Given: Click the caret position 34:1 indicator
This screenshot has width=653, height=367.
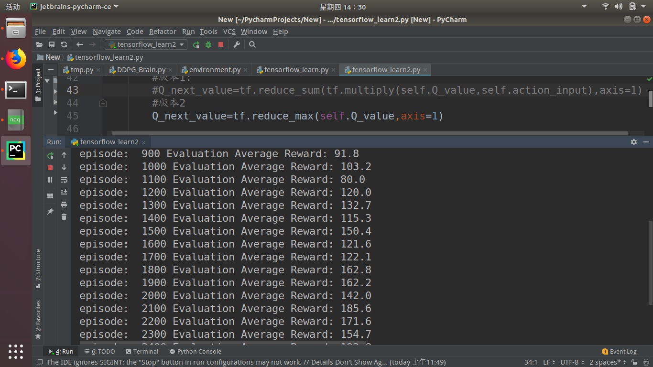Looking at the screenshot, I should (x=531, y=362).
